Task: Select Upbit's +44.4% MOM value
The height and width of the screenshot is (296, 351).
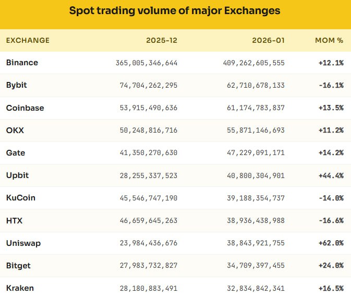Action: (x=331, y=175)
